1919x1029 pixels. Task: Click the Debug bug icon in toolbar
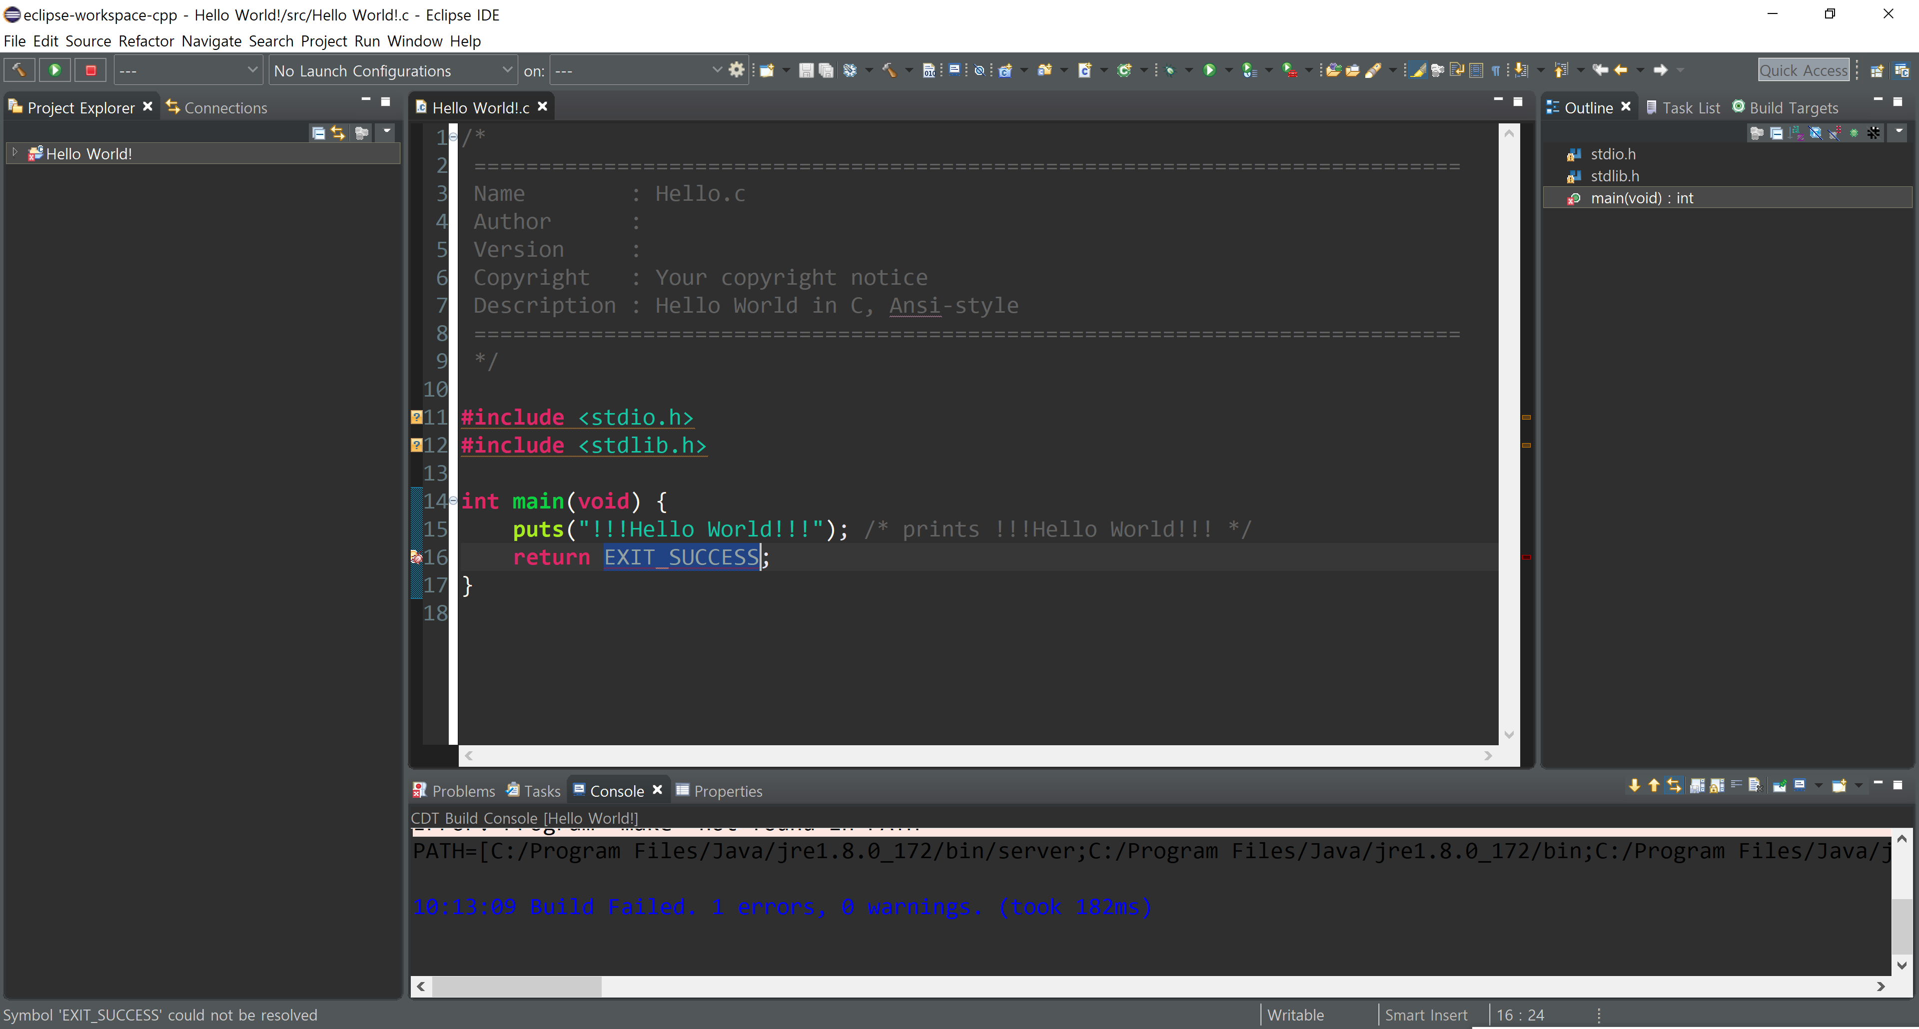tap(1169, 71)
